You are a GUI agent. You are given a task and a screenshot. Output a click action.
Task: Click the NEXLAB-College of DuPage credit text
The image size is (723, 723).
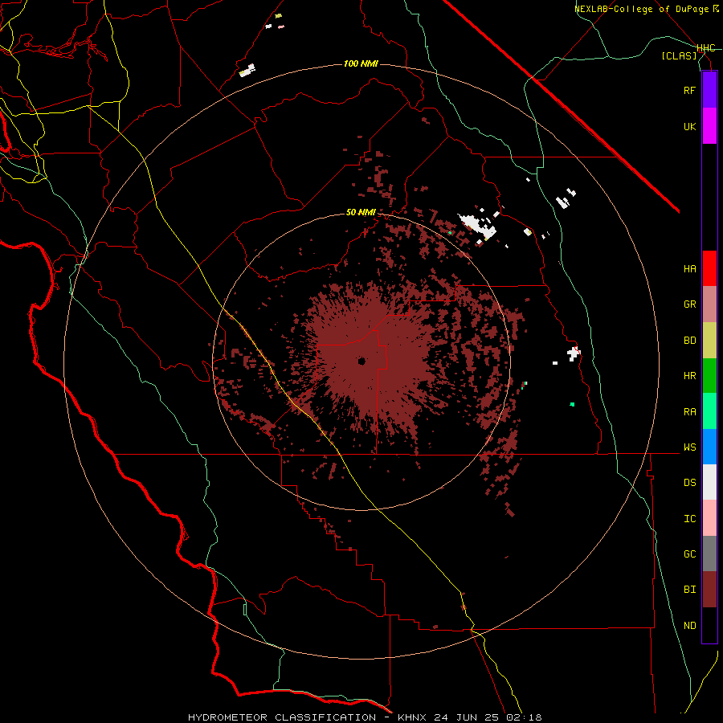[x=641, y=9]
